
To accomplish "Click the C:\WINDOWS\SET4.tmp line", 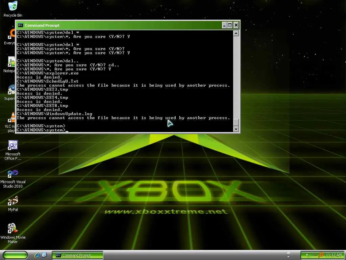I will coord(42,97).
